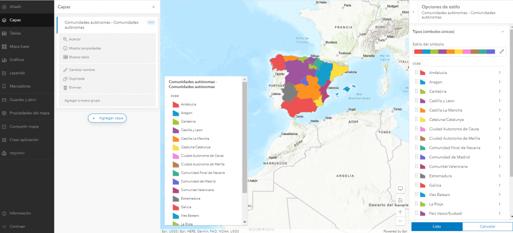Click the Andalucia symbol in style panel
Image resolution: width=513 pixels, height=233 pixels.
(423, 73)
